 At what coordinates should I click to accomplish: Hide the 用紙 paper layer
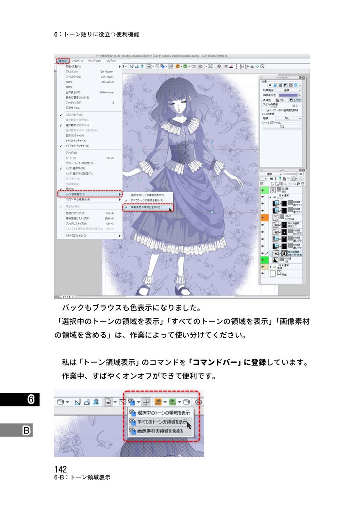click(262, 273)
